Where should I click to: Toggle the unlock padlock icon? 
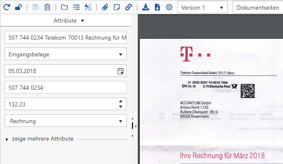click(18, 8)
